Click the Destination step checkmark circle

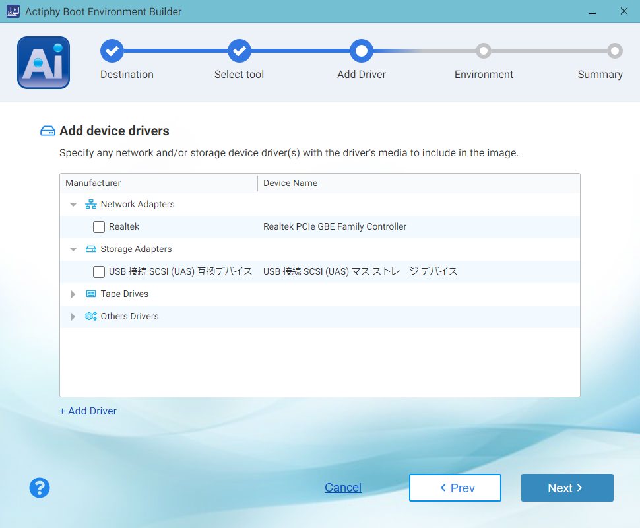point(112,50)
